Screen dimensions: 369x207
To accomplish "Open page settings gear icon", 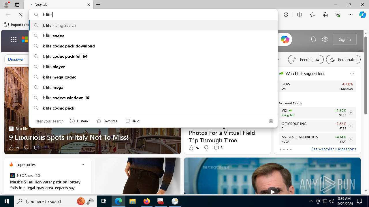I will 325,39.
